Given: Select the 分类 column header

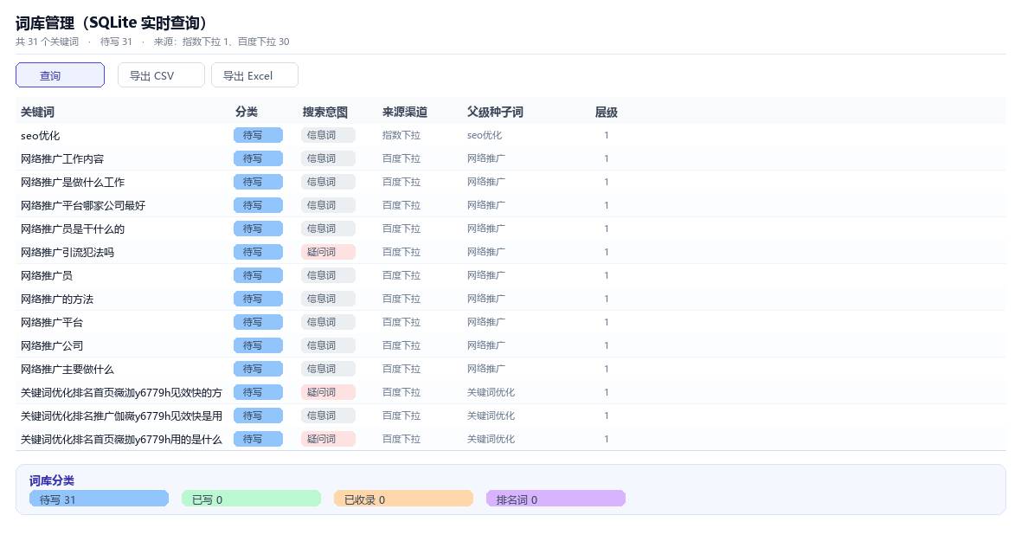Looking at the screenshot, I should [246, 113].
